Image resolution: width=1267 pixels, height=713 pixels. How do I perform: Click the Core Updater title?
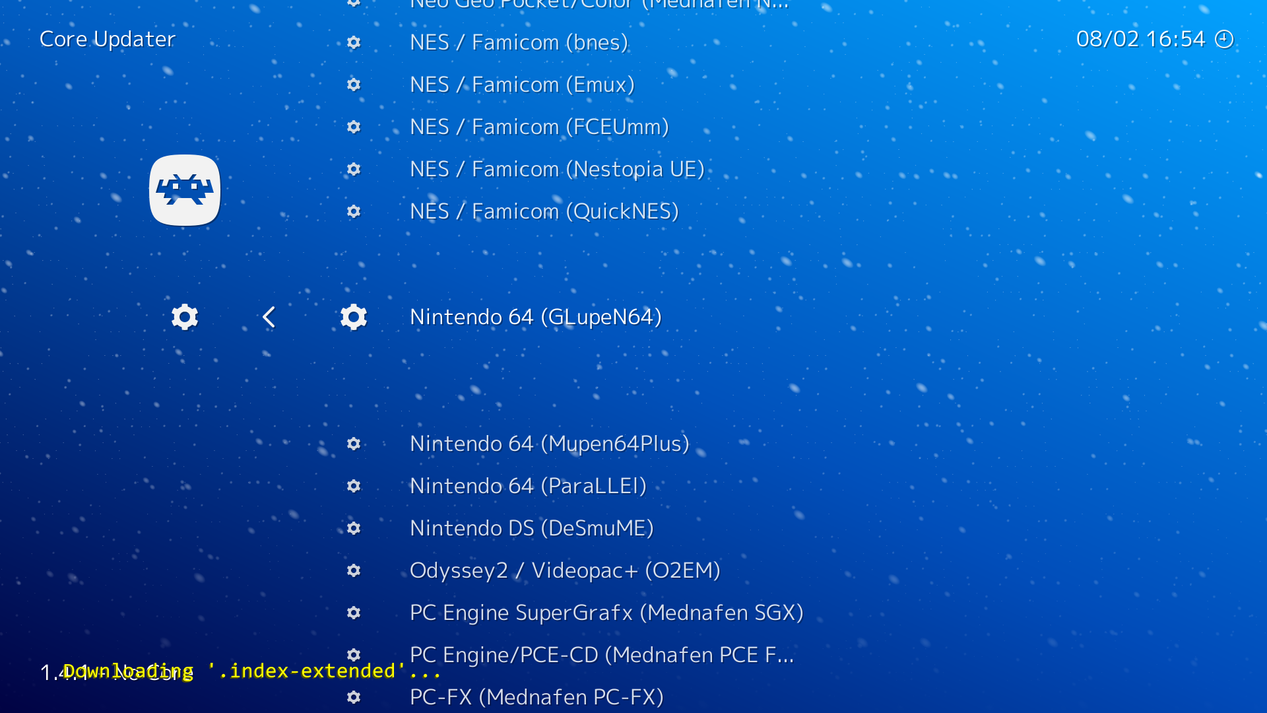pos(108,39)
